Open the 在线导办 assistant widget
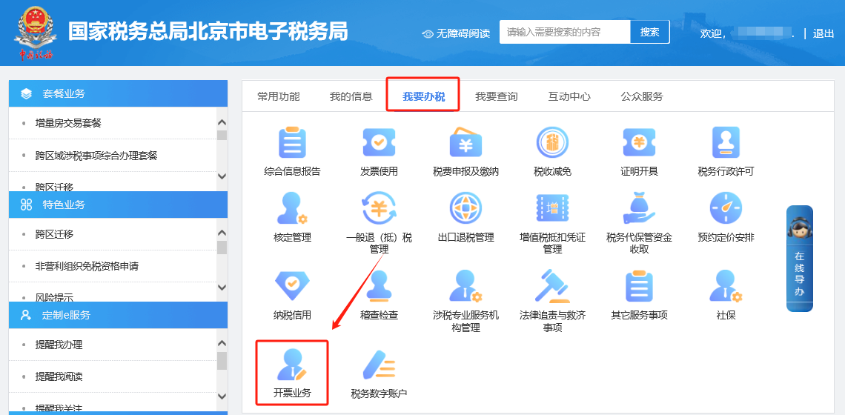 pyautogui.click(x=799, y=259)
